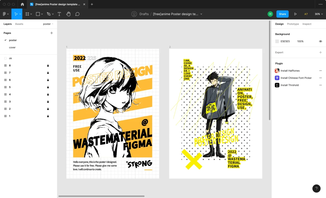Open the Figma main menu icon

click(x=4, y=14)
